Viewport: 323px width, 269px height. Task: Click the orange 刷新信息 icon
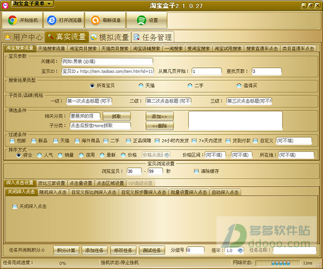95,20
